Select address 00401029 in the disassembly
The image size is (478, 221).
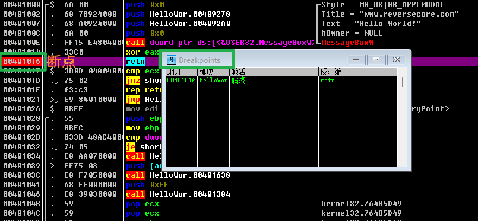pyautogui.click(x=21, y=127)
